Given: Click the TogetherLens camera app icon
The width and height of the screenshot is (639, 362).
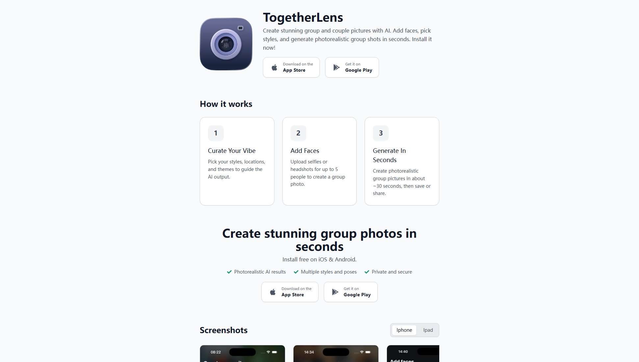Looking at the screenshot, I should (x=226, y=44).
